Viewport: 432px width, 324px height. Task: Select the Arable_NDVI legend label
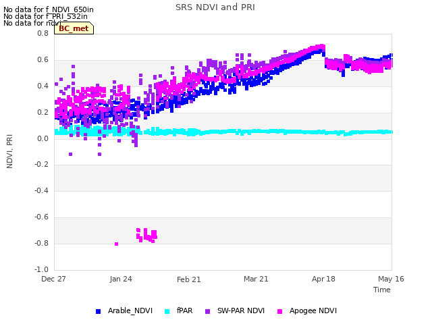point(130,310)
